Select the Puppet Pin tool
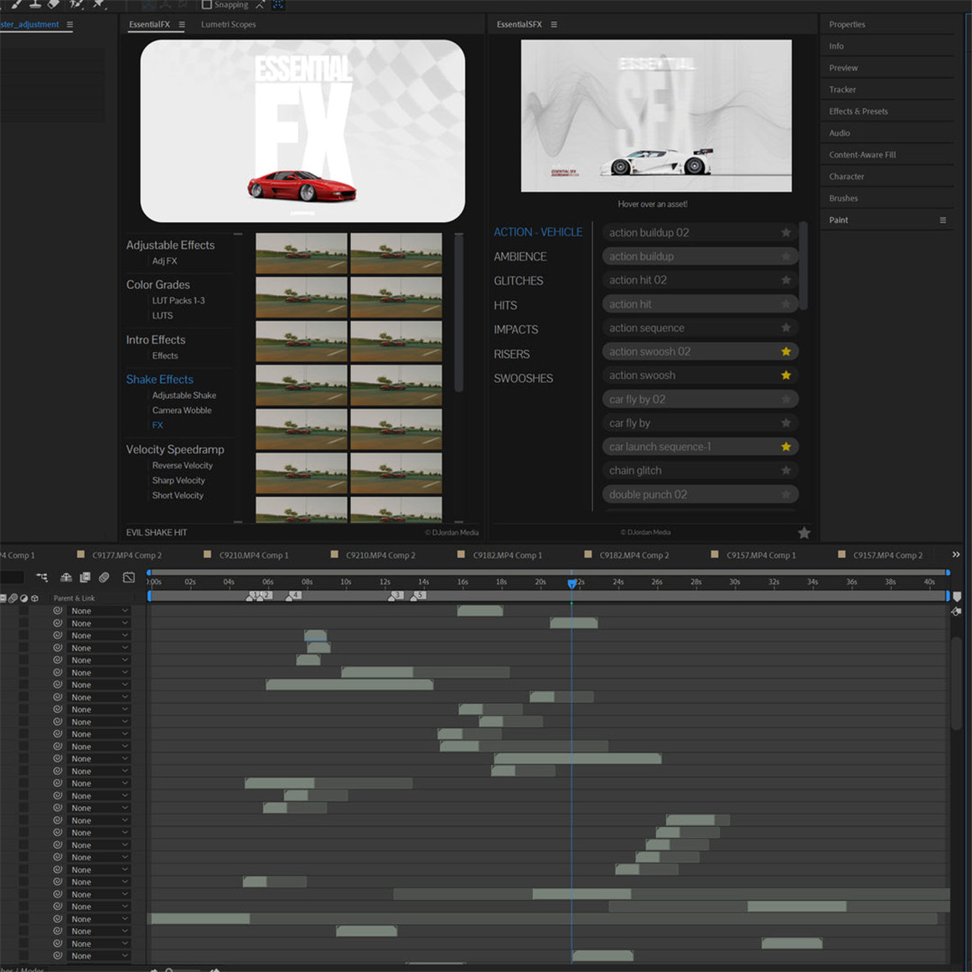This screenshot has width=972, height=972. point(99,5)
